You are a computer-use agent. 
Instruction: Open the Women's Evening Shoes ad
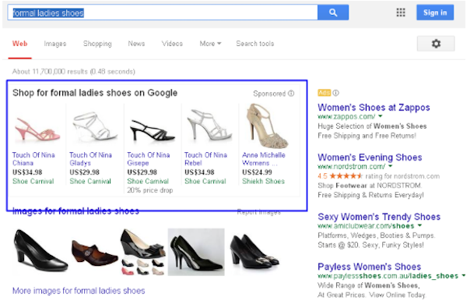click(x=370, y=158)
